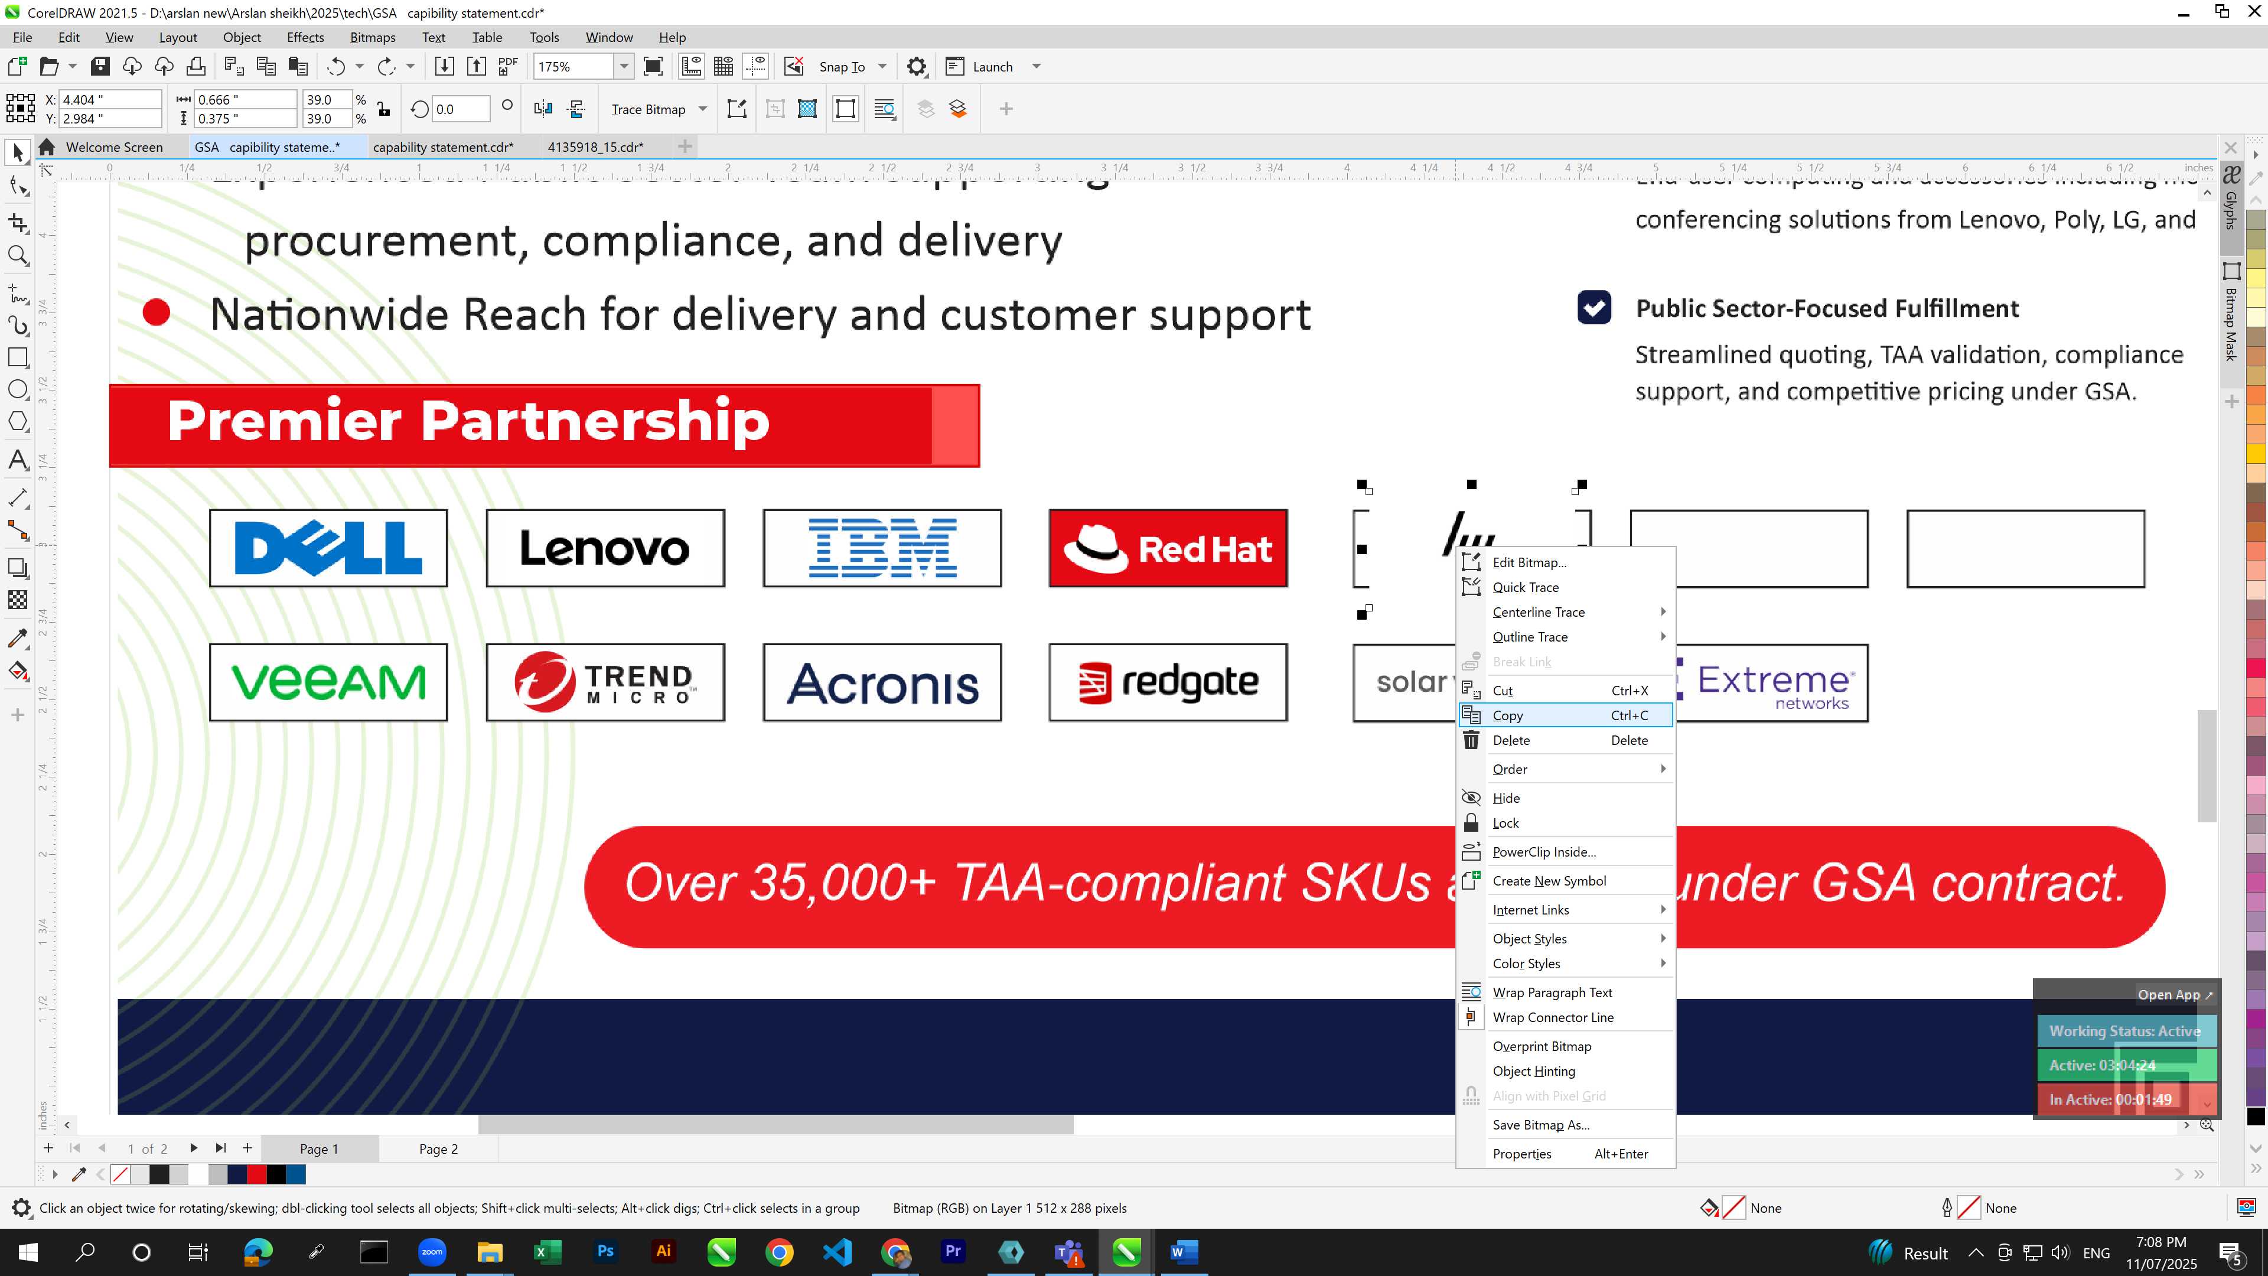Click the Full-screen preview icon

coord(653,66)
